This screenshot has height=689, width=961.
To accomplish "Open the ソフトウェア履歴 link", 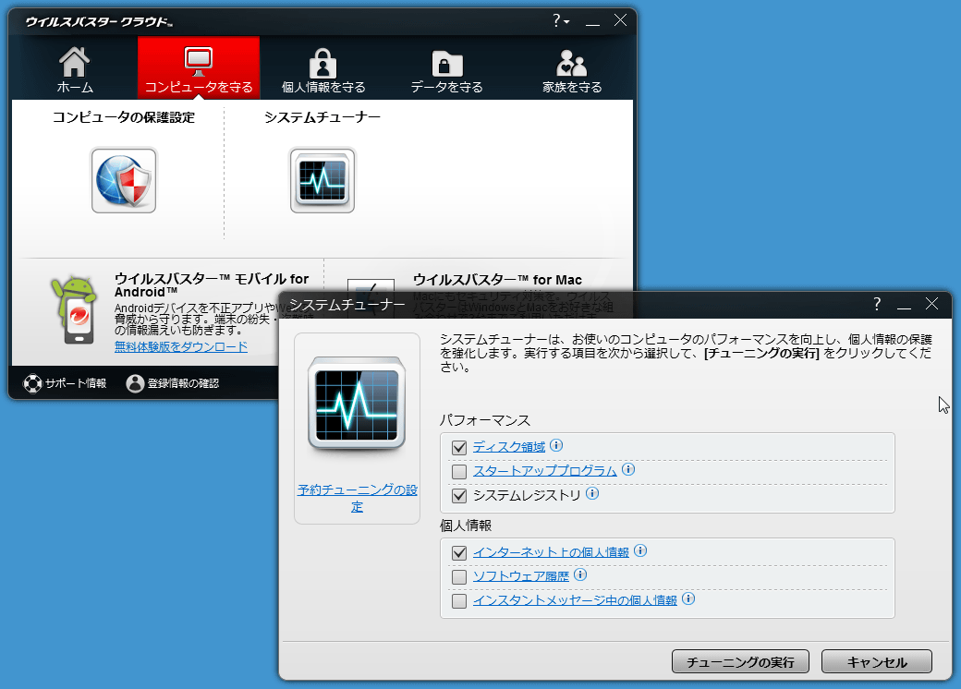I will (x=521, y=576).
